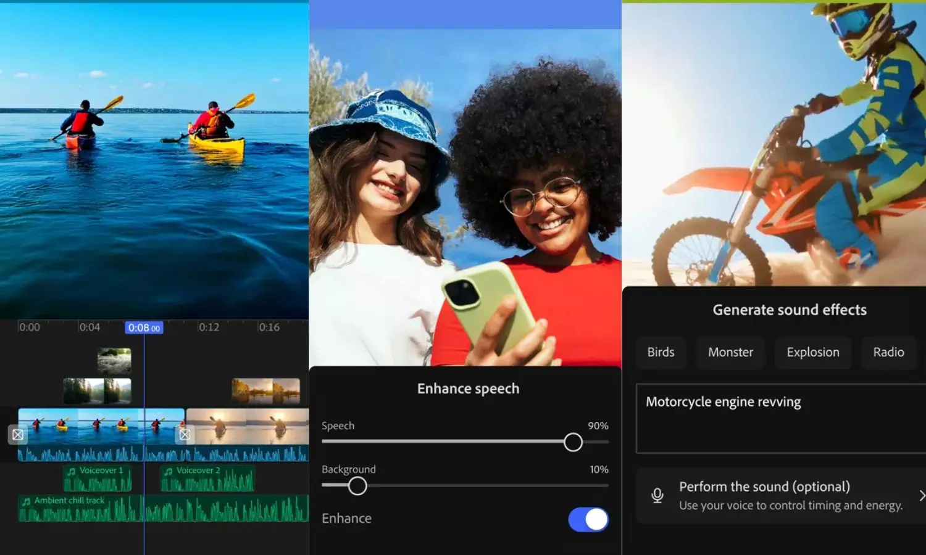
Task: Click the music note on Ambient chill track
Action: 26,501
